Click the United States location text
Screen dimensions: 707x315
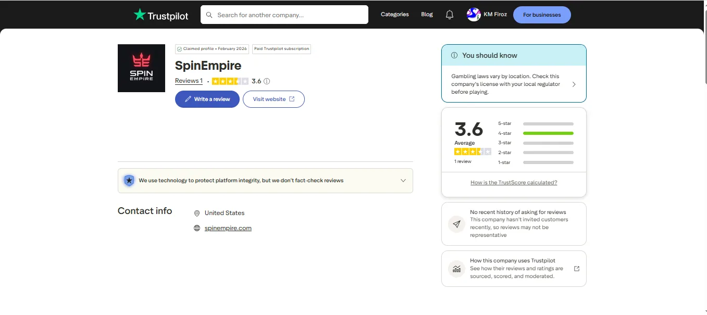[x=225, y=213]
